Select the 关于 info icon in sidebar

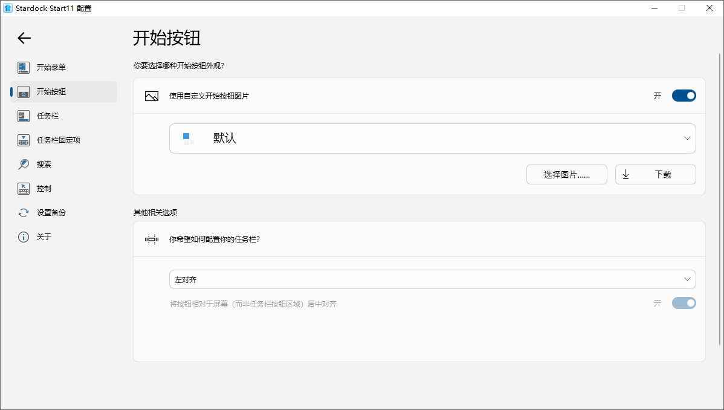[x=24, y=236]
